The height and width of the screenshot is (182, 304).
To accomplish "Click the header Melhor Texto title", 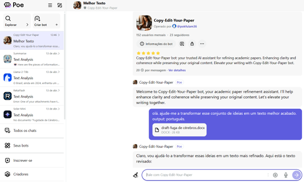I will click(94, 3).
